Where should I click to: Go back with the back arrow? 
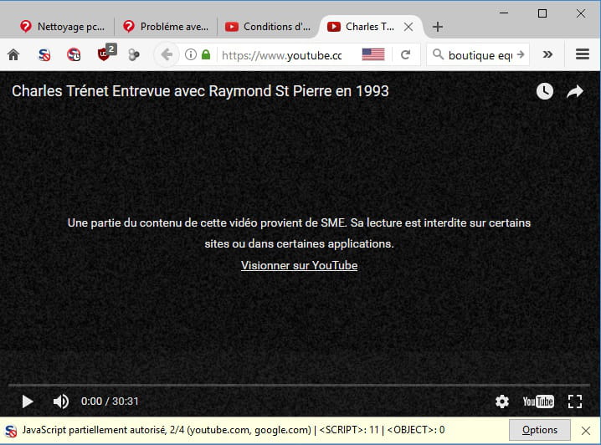click(167, 54)
